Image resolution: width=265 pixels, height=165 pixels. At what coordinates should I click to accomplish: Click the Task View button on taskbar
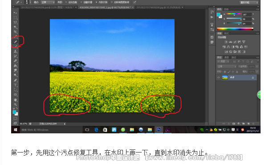[x=87, y=130]
